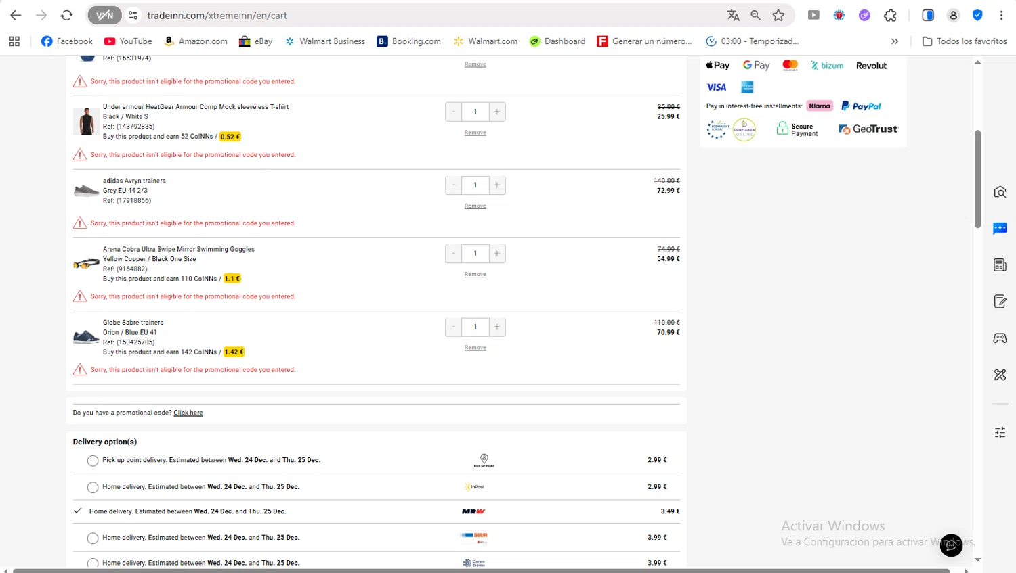Open the floating chat support button
The width and height of the screenshot is (1016, 573).
951,545
